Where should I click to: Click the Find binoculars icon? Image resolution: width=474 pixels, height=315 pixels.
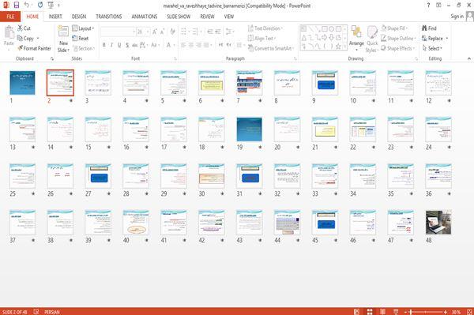[424, 28]
